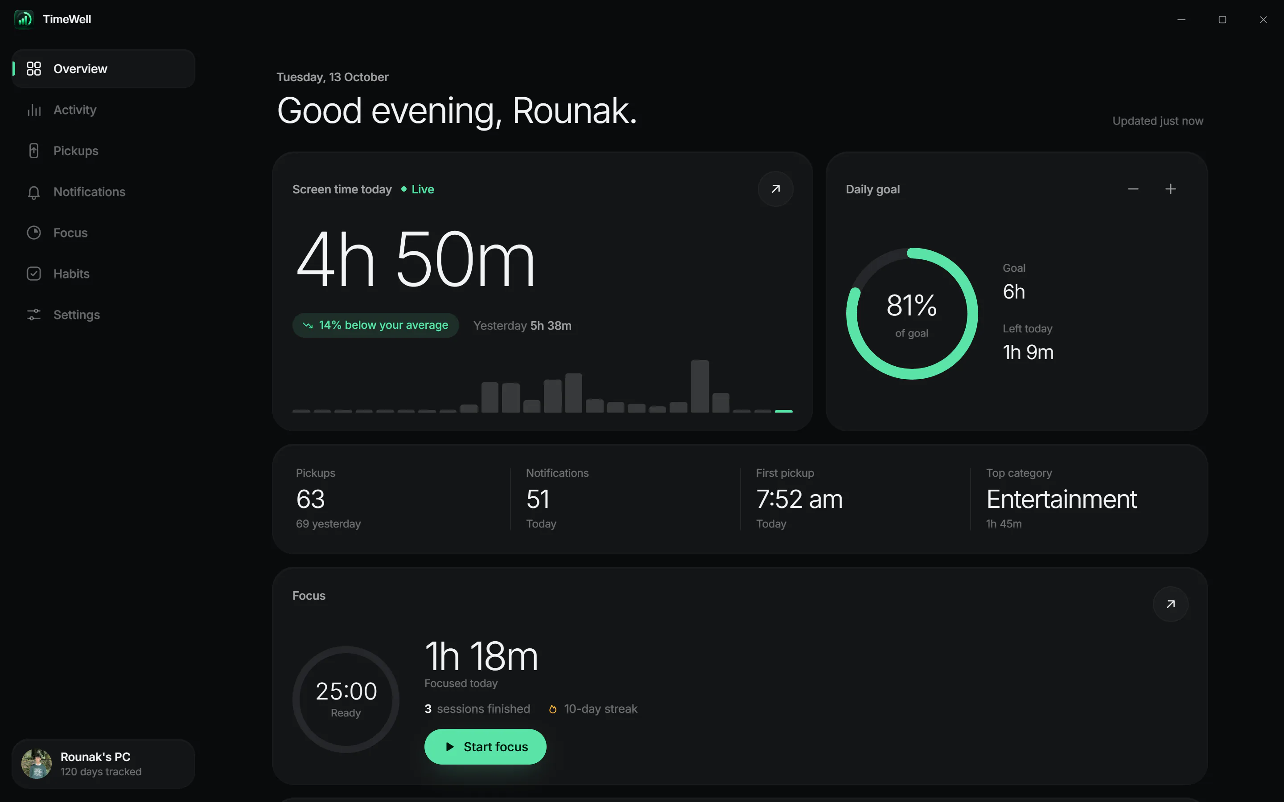This screenshot has width=1284, height=802.
Task: Click the 69 yesterday pickups subtext
Action: click(x=328, y=524)
